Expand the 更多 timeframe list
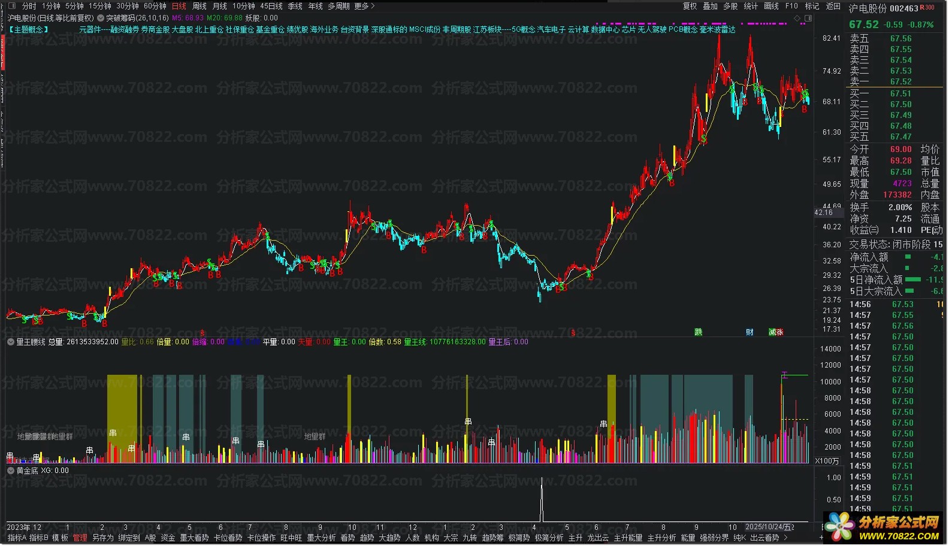Screen dimensions: 949x546 [x=364, y=6]
